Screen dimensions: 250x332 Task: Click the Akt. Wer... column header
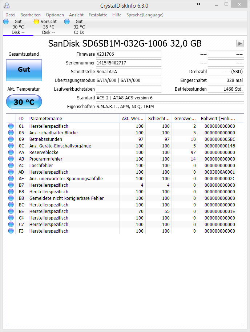[x=133, y=119]
